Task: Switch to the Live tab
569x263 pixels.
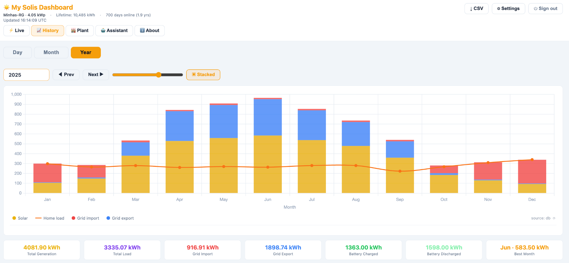Action: 17,31
